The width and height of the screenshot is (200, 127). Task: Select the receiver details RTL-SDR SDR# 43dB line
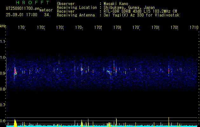pos(140,11)
